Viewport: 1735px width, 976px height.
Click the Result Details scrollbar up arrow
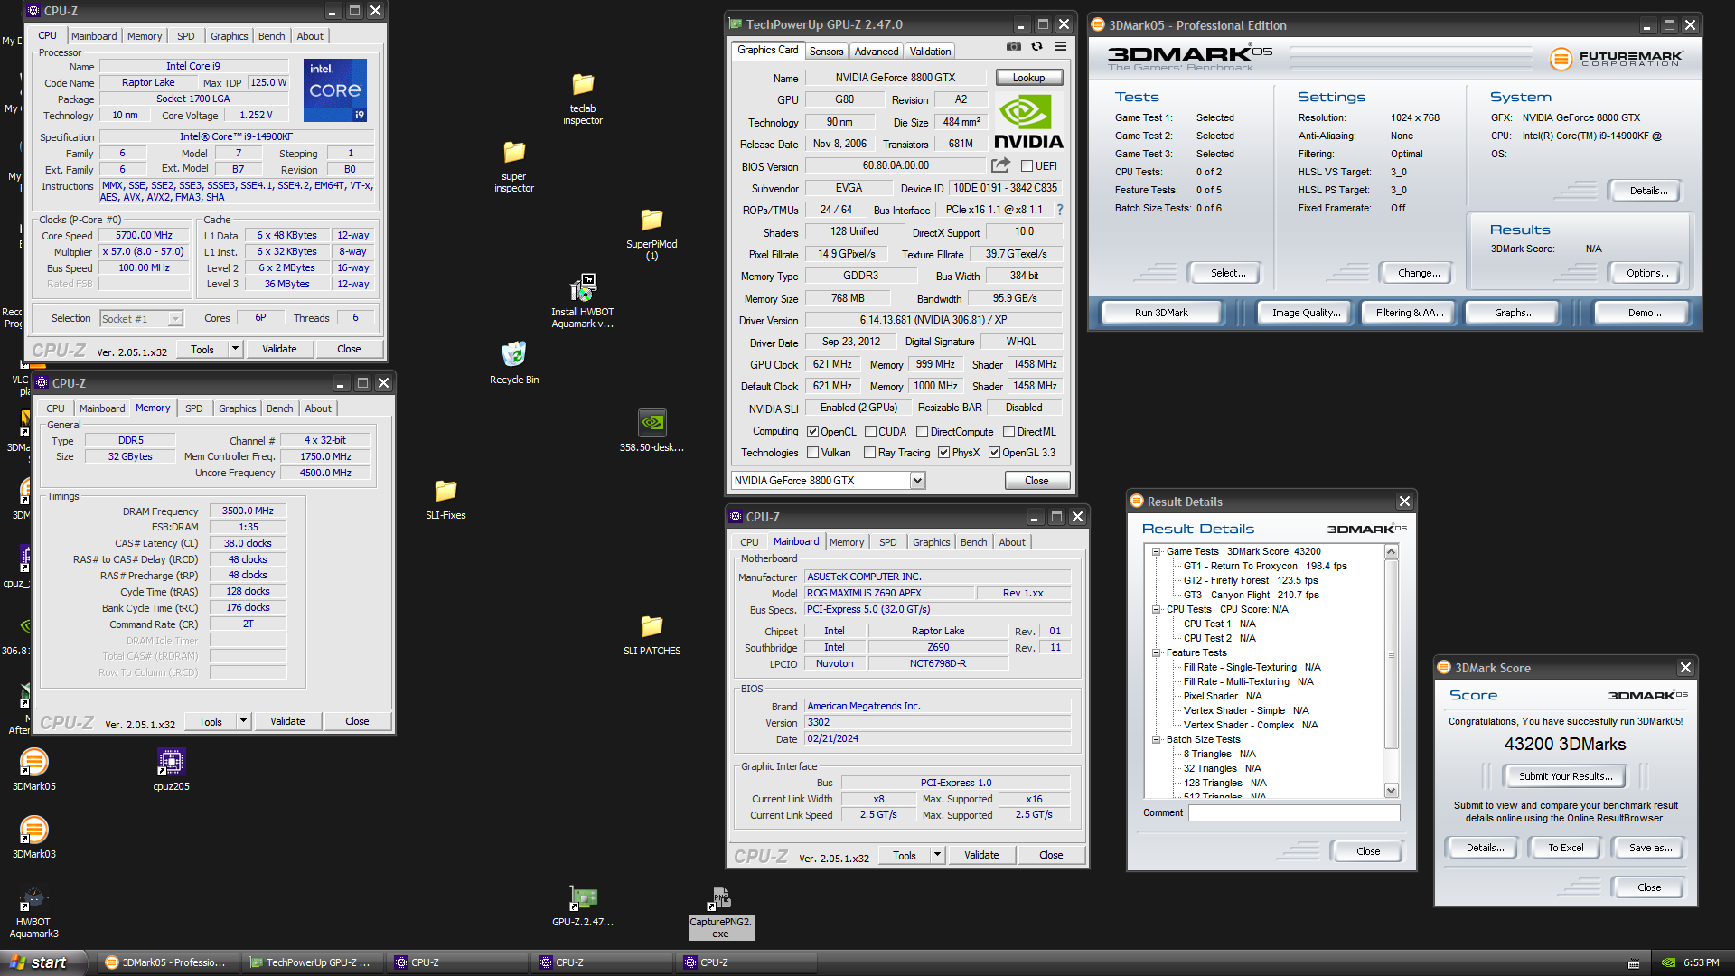pos(1391,552)
